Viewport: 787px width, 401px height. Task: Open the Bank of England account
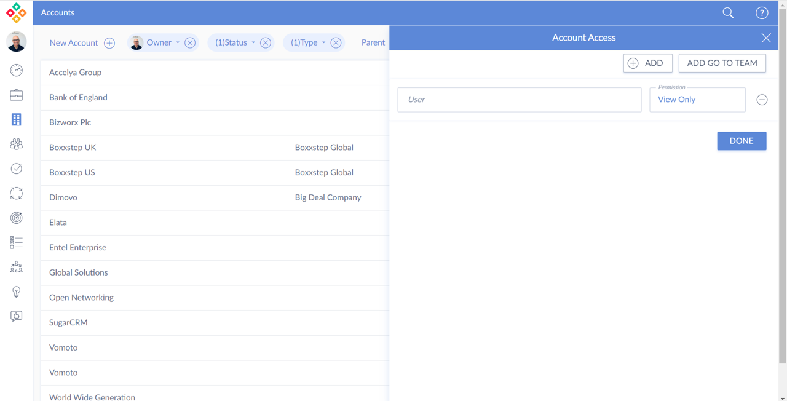(x=78, y=97)
